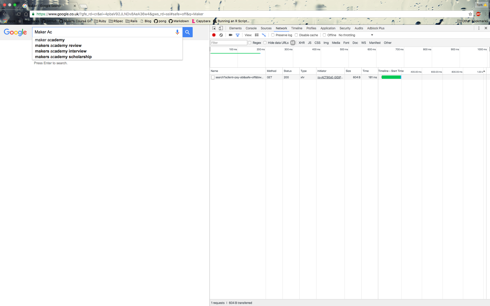Open the Console tab
The image size is (490, 306).
251,28
